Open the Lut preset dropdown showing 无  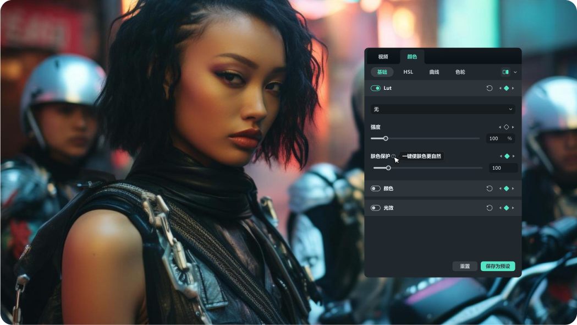coord(443,109)
